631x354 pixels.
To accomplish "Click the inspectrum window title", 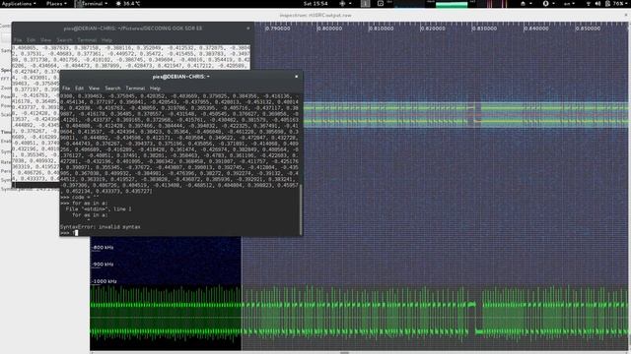I will [x=315, y=16].
